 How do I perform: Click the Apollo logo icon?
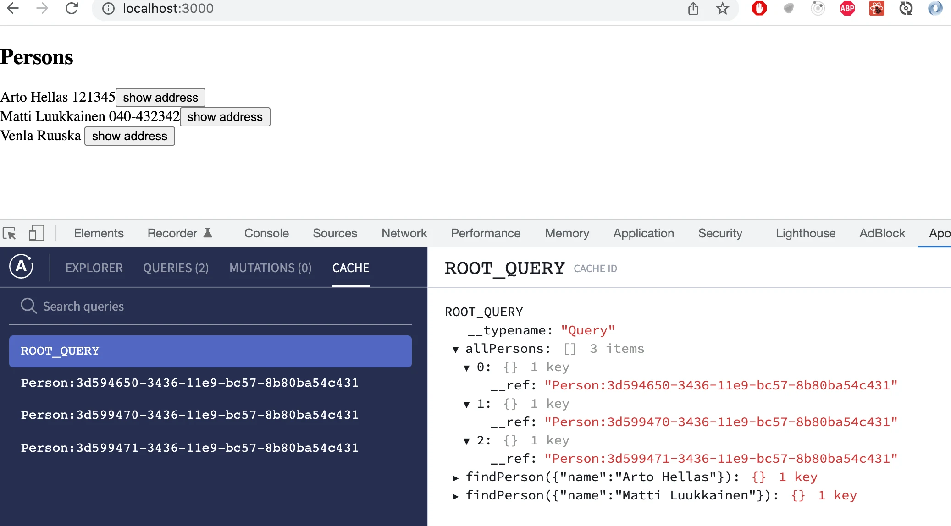tap(21, 266)
